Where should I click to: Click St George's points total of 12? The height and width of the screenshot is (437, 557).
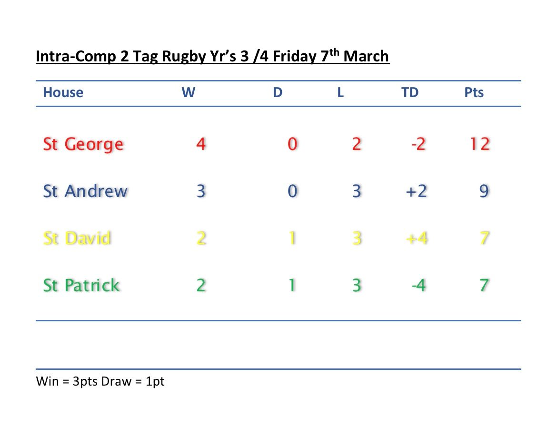click(479, 144)
